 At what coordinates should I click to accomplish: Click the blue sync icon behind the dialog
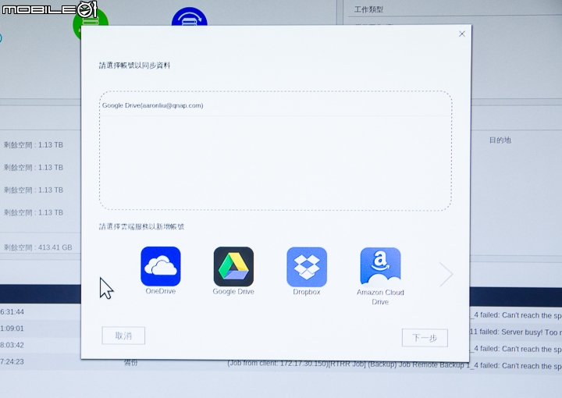189,17
